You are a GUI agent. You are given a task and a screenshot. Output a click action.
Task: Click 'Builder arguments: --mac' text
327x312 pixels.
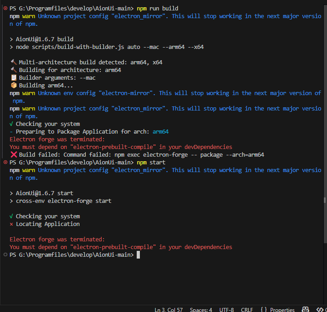[57, 77]
